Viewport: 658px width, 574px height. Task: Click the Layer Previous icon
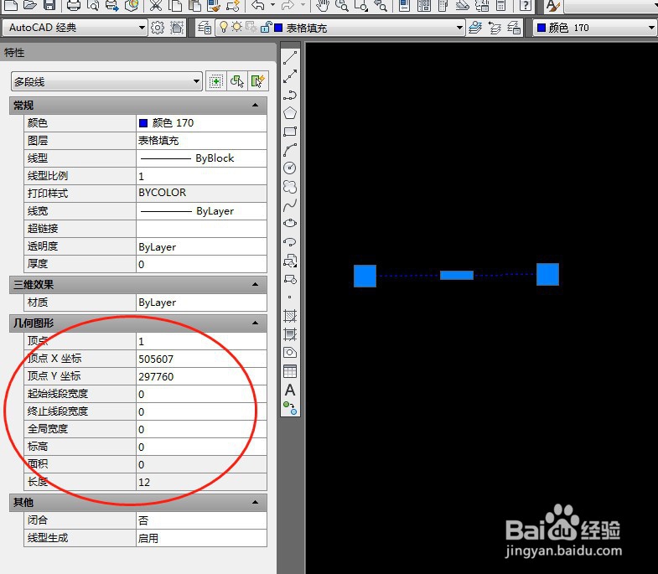(495, 28)
